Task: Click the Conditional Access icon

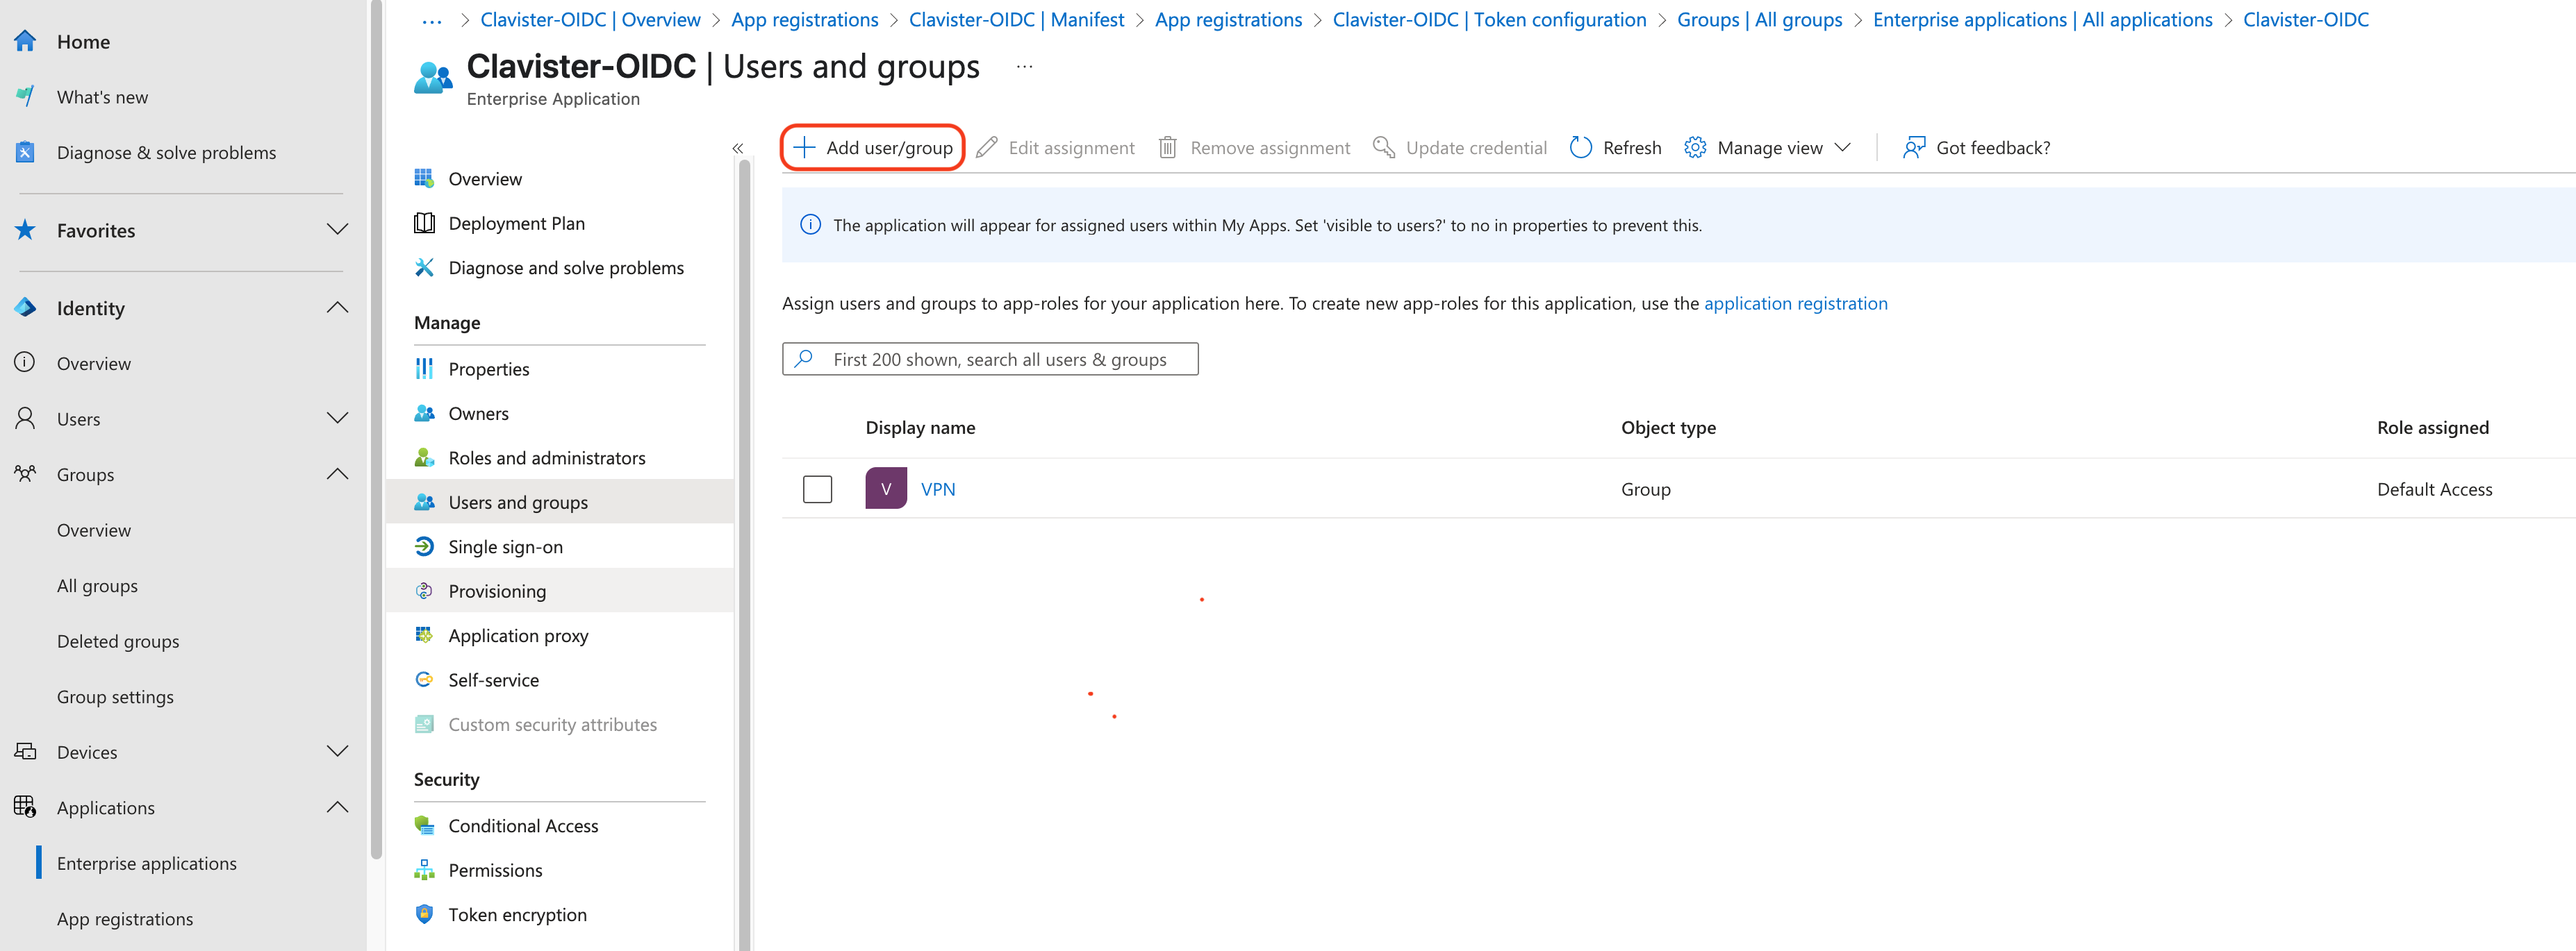Action: (x=424, y=825)
